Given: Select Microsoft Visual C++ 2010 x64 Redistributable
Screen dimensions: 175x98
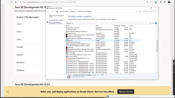Looking at the screenshot, I should coord(103,72).
